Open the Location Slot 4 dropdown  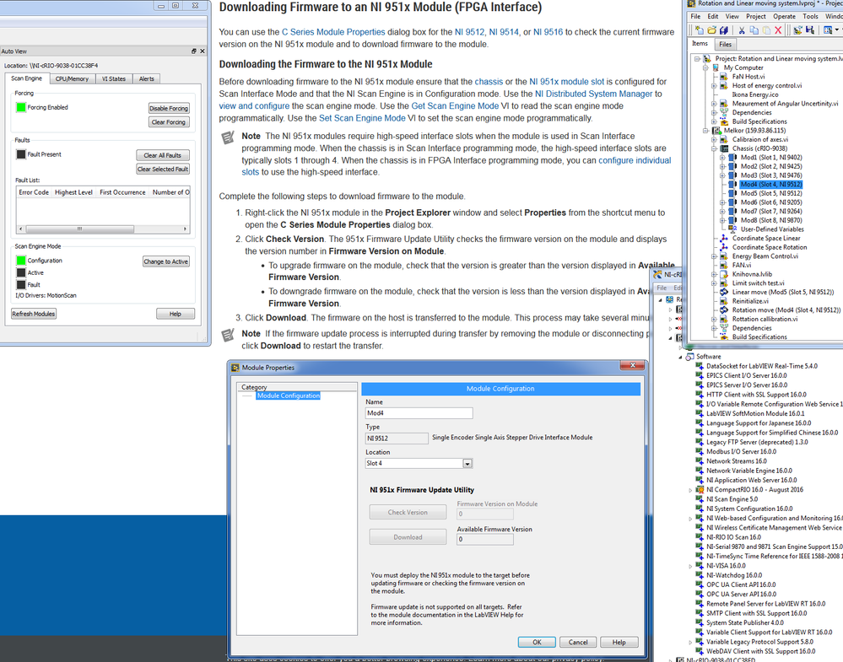click(x=467, y=464)
